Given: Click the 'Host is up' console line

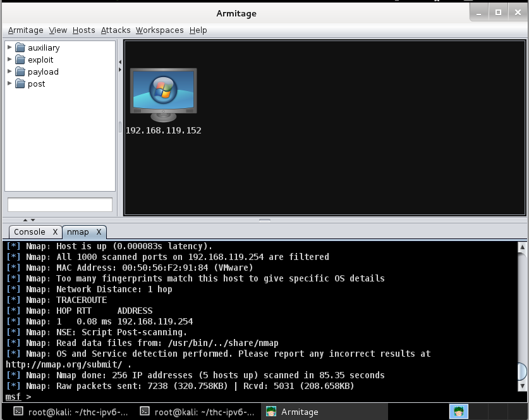Looking at the screenshot, I should pos(109,246).
